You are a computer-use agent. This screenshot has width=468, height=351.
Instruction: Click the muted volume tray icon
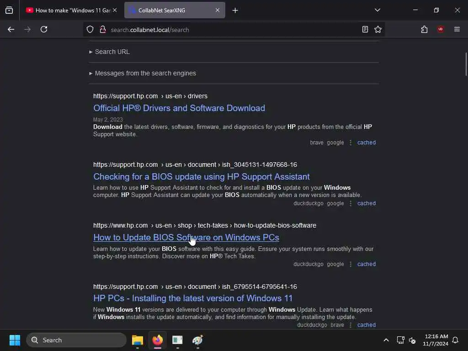pos(412,340)
